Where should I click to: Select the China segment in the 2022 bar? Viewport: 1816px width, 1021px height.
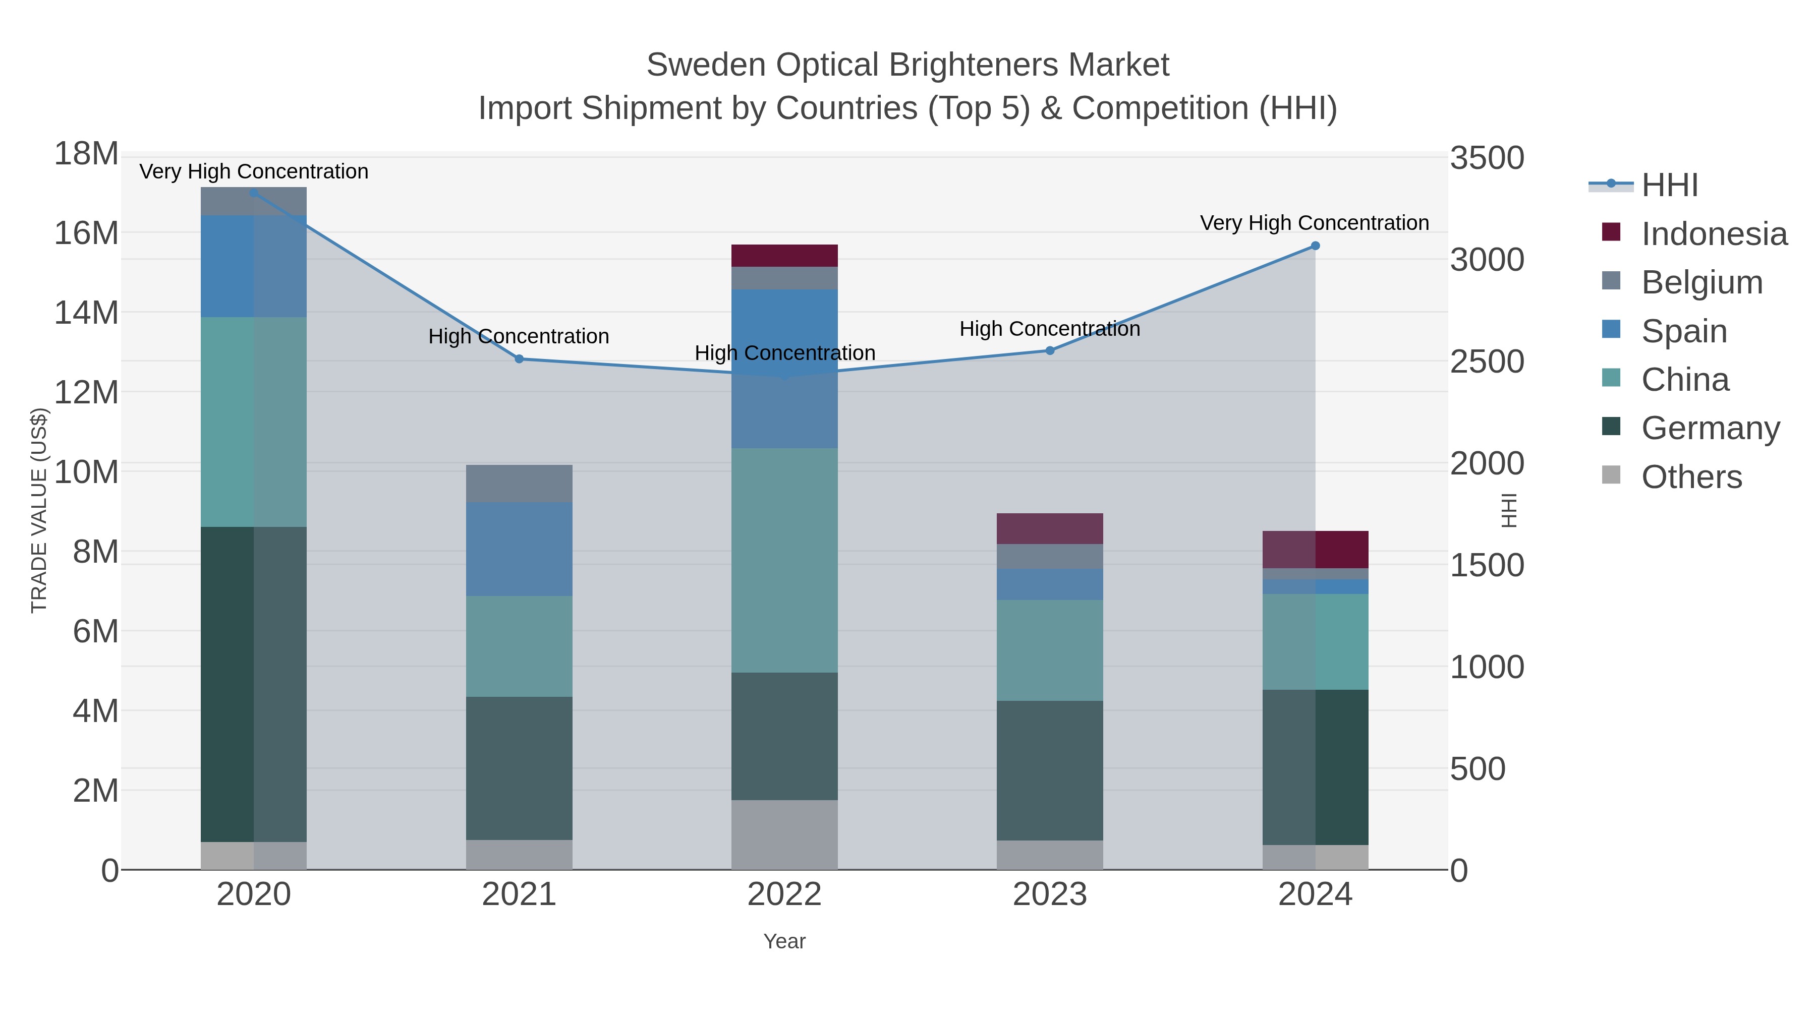click(x=784, y=560)
